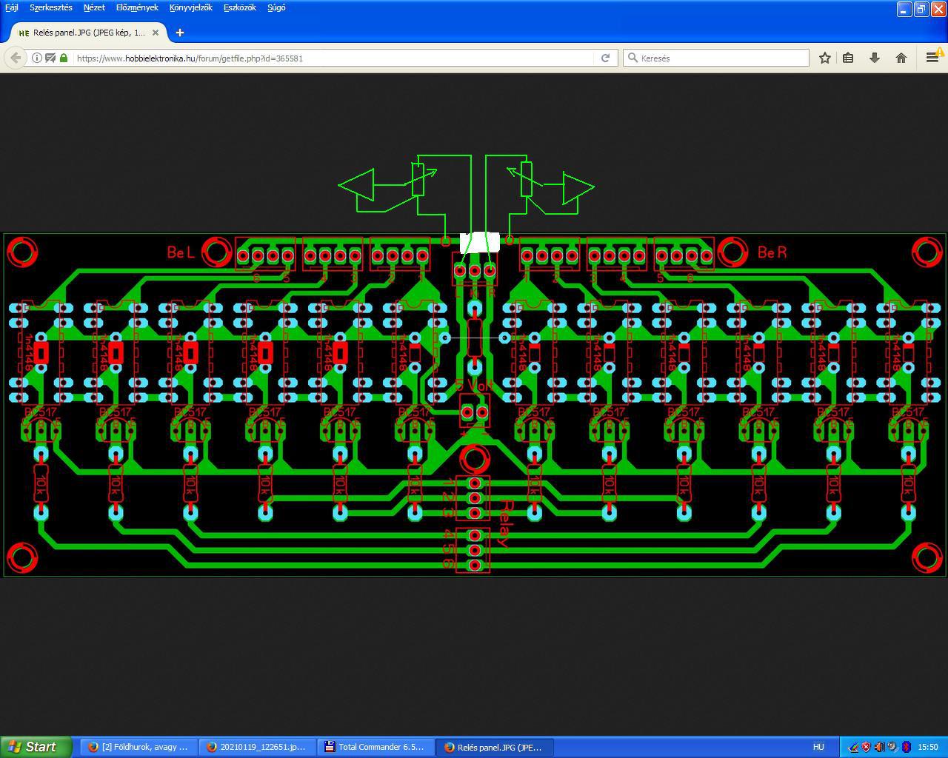The width and height of the screenshot is (948, 758).
Task: Open the Könyvjelzők menu
Action: pyautogui.click(x=191, y=7)
